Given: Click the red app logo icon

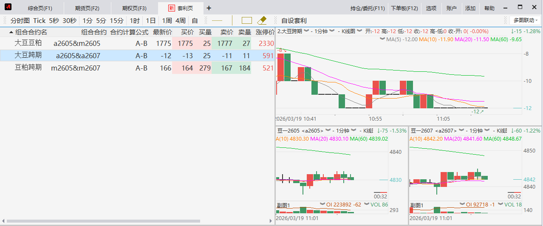Looking at the screenshot, I should (8, 8).
